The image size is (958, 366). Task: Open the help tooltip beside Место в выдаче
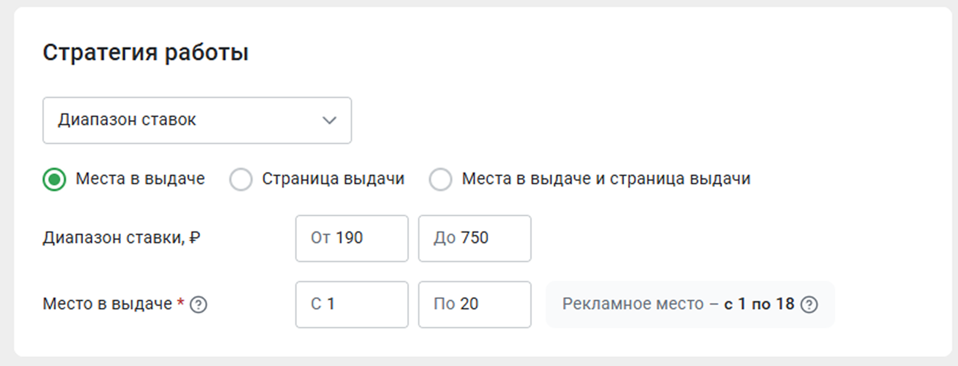[x=198, y=305]
